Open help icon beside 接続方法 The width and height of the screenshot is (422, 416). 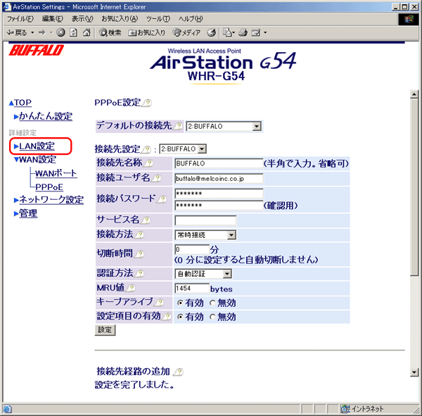coord(139,234)
